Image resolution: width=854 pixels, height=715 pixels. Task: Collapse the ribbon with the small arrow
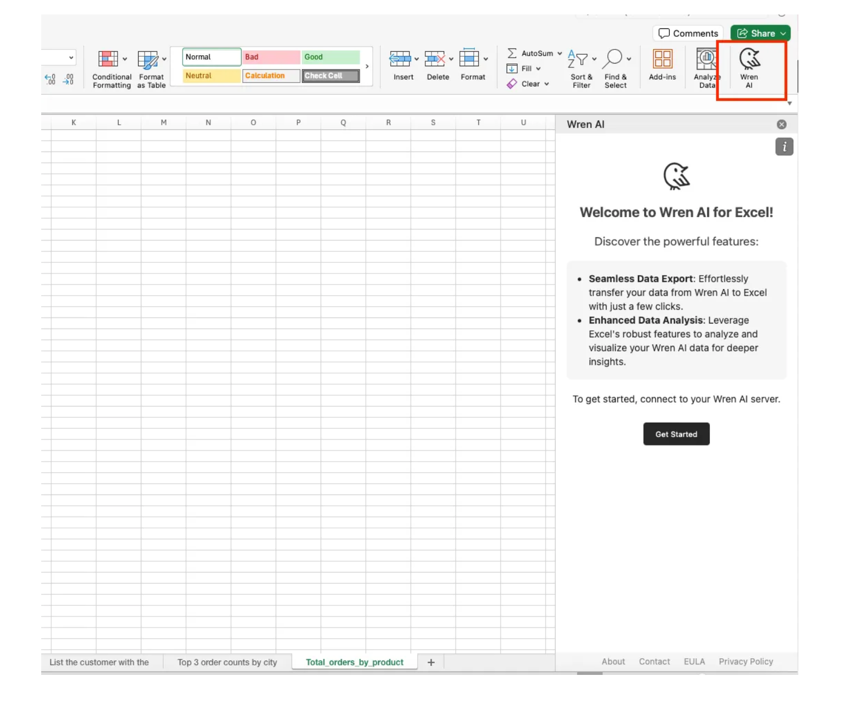pyautogui.click(x=789, y=103)
